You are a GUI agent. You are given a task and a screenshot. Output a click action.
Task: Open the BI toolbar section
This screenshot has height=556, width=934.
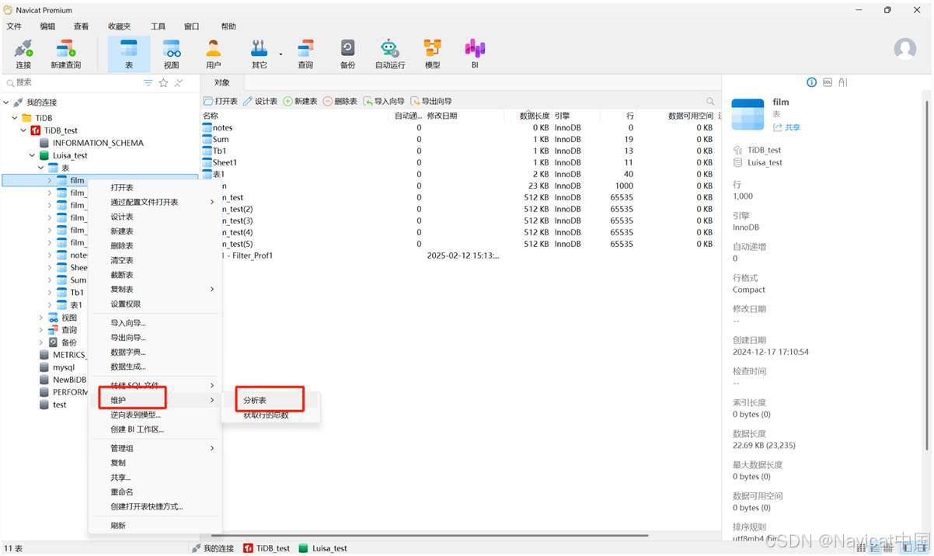[x=475, y=54]
